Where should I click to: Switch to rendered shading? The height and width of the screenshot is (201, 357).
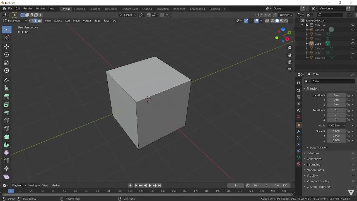pyautogui.click(x=286, y=21)
